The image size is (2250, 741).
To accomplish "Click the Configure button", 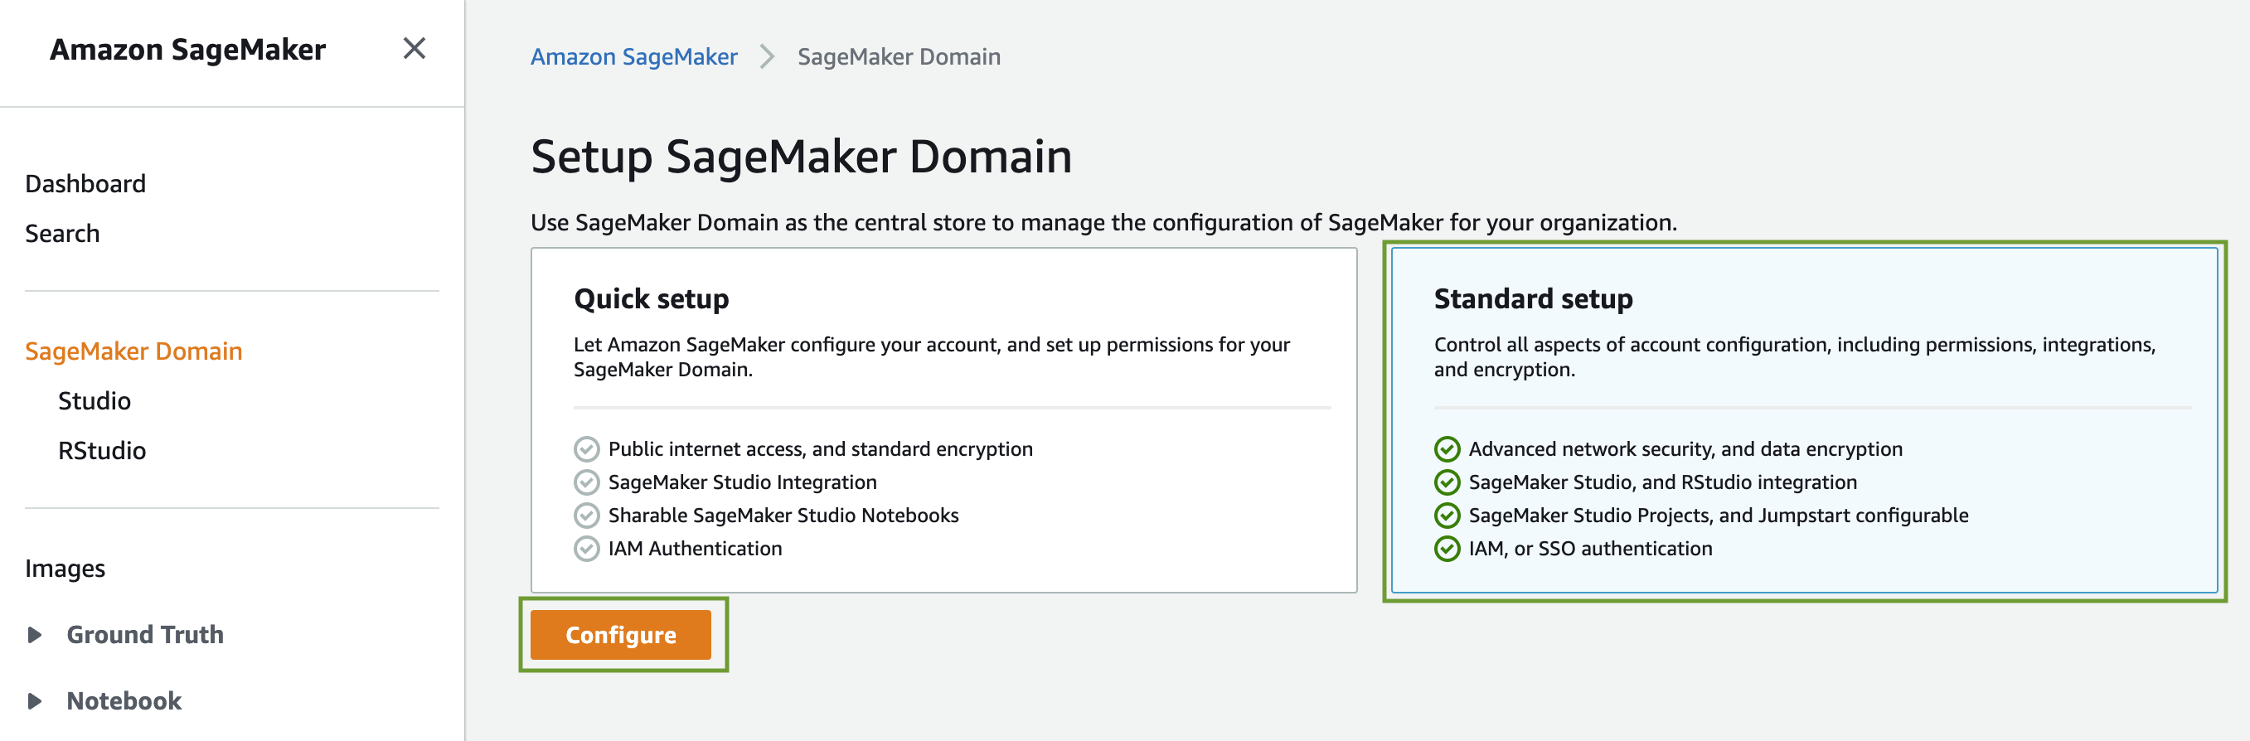I will tap(621, 635).
